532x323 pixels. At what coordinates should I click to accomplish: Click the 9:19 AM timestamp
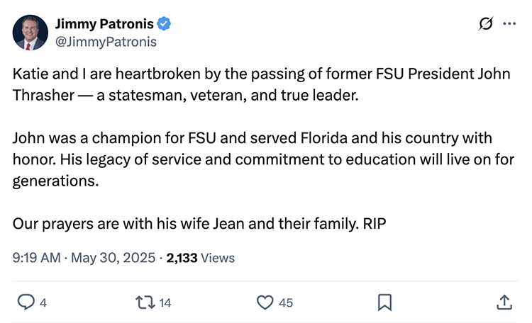tap(37, 258)
